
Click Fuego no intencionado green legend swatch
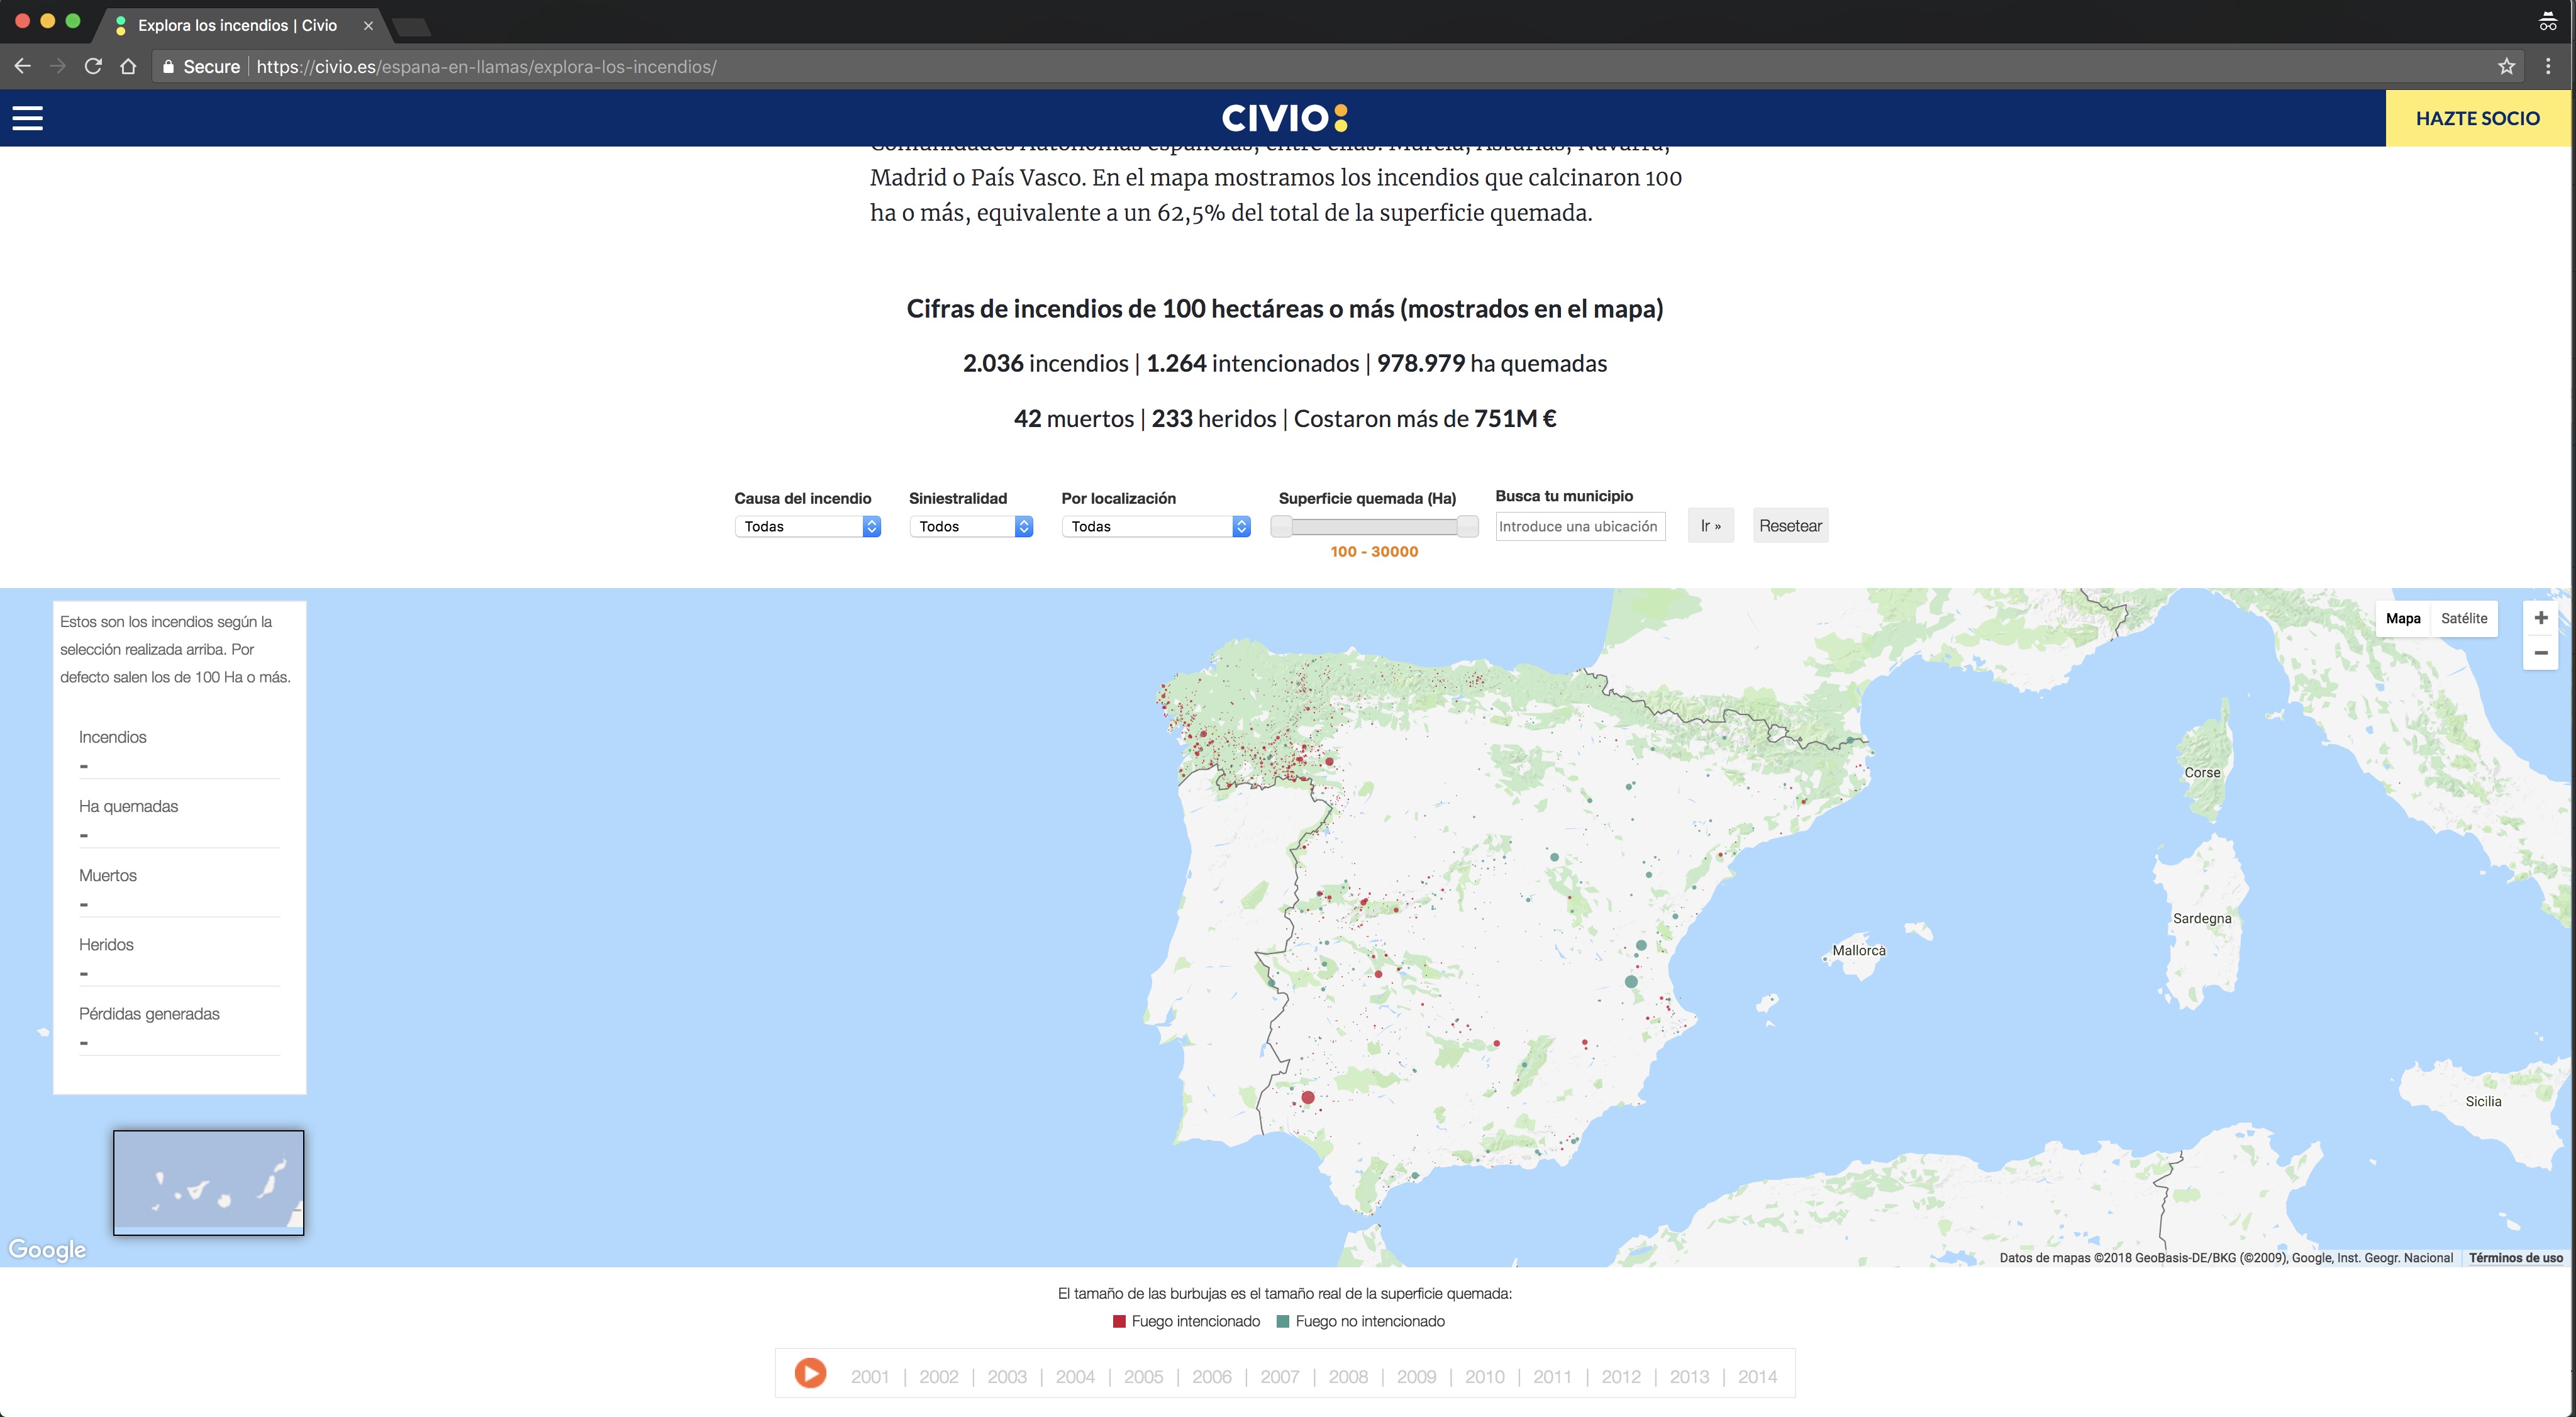1283,1321
